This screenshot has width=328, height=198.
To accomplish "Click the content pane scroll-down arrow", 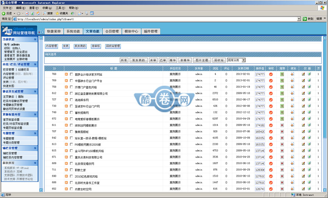I will point(325,190).
